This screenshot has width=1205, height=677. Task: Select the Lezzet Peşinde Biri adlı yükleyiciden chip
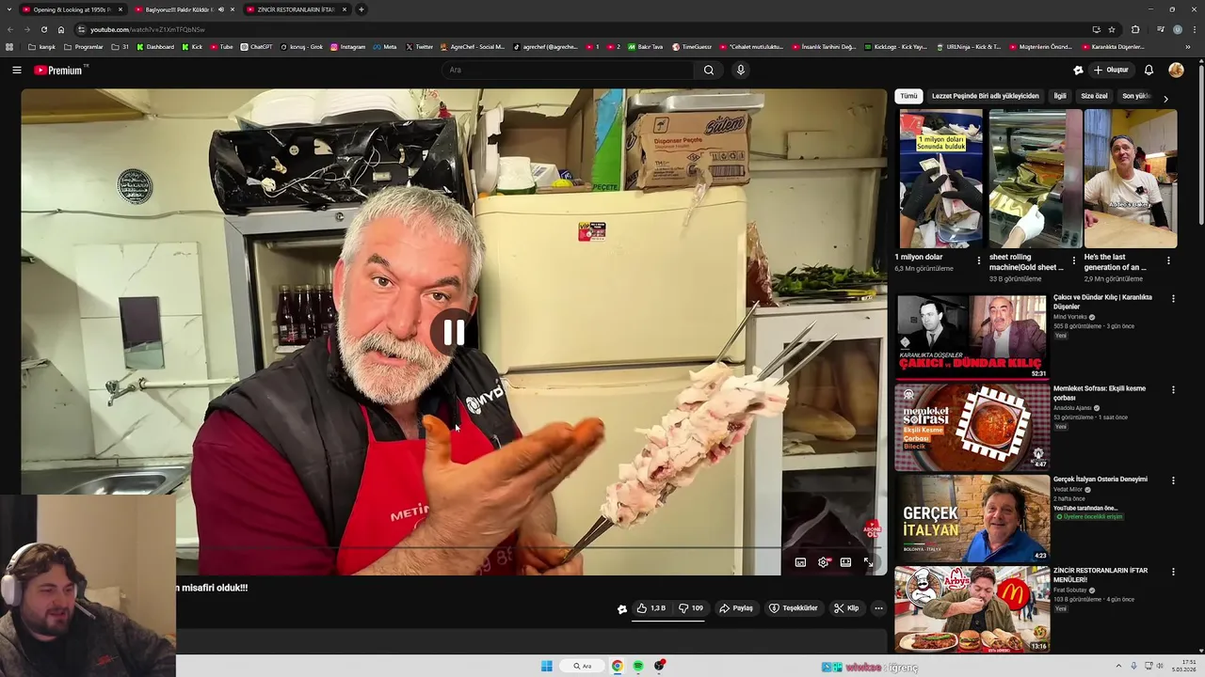pos(985,96)
